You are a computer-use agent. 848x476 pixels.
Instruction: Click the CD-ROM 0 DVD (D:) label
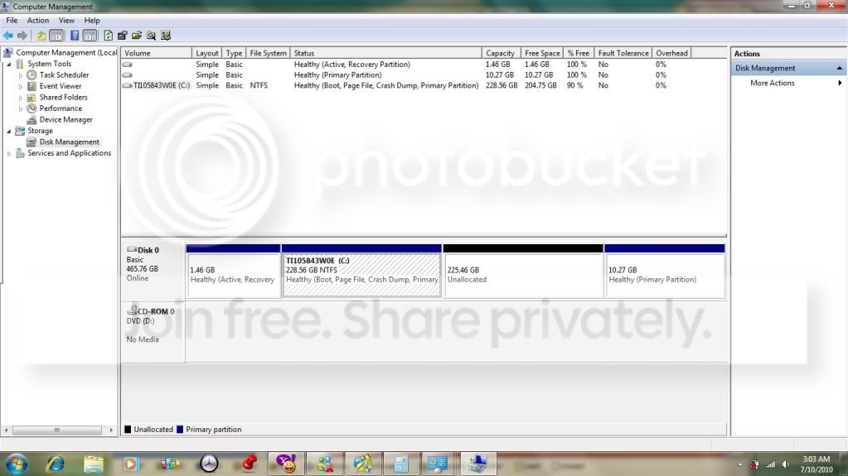(x=153, y=332)
